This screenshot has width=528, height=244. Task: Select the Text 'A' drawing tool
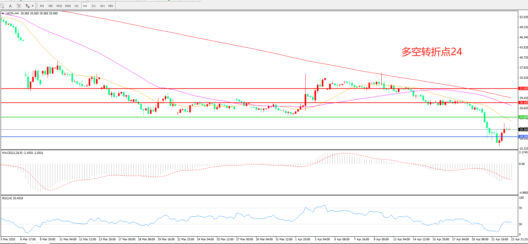coord(10,6)
